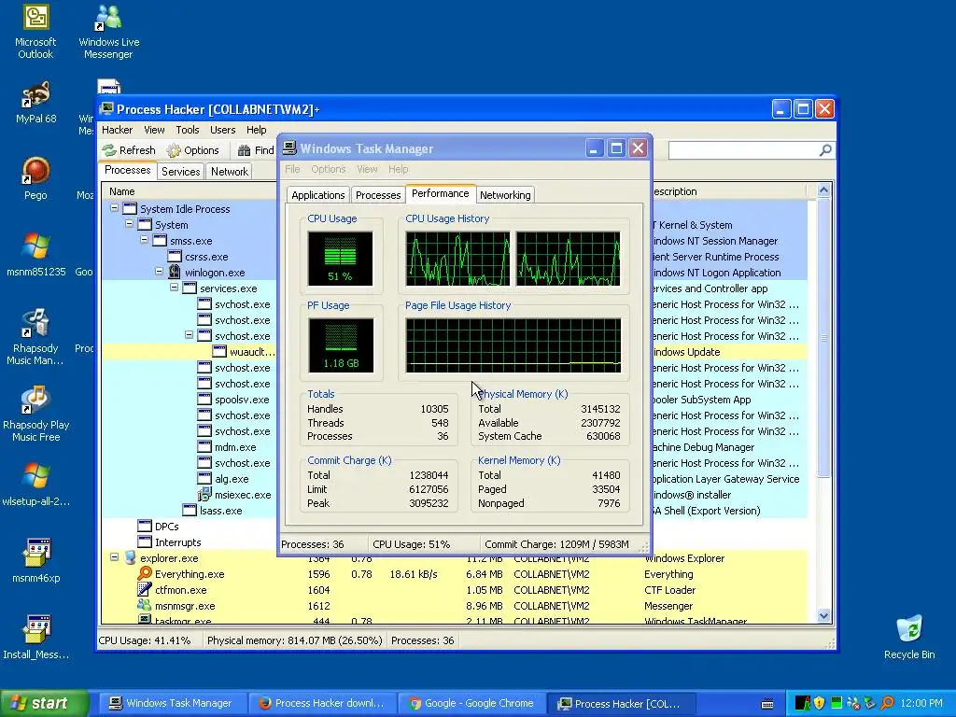Switch to Task Manager Applications tab
The width and height of the screenshot is (956, 717).
(x=317, y=195)
